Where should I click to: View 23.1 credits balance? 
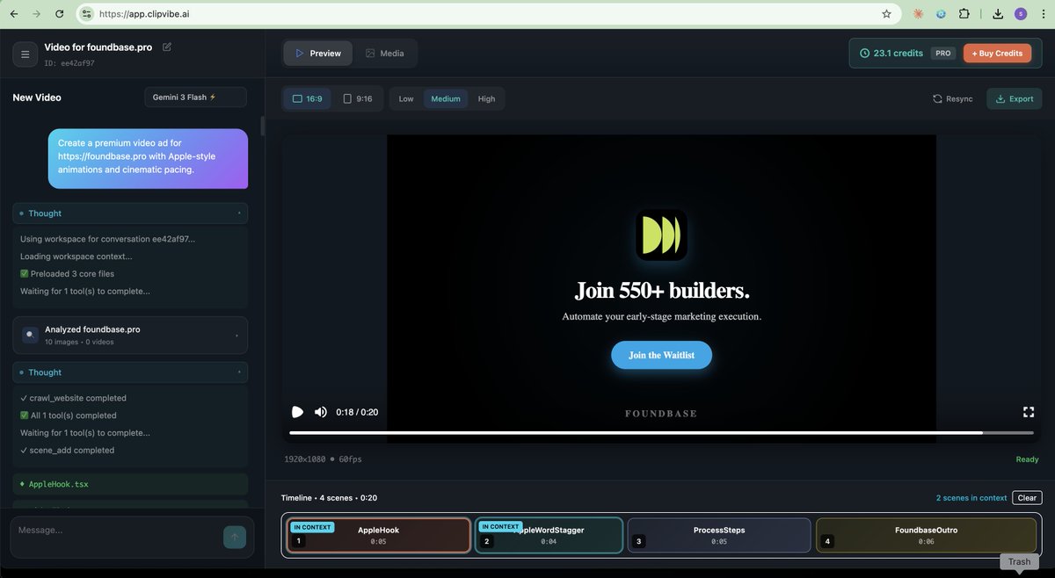tap(891, 54)
